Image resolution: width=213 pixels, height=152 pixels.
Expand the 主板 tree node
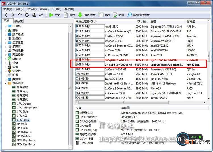pyautogui.click(x=6, y=31)
